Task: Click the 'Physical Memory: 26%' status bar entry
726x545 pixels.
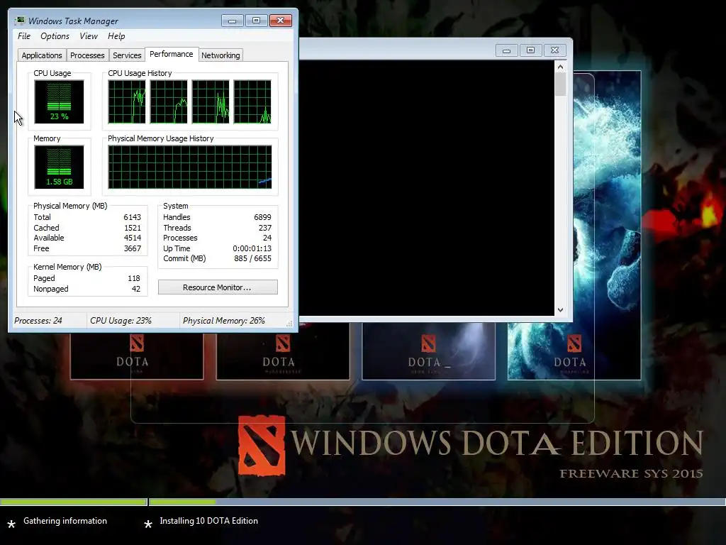Action: click(x=223, y=321)
